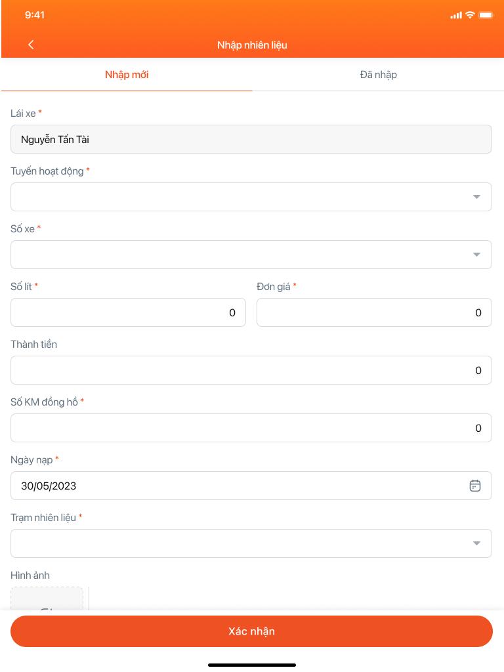Focus the Số lít input field
504x672 pixels.
click(x=128, y=312)
